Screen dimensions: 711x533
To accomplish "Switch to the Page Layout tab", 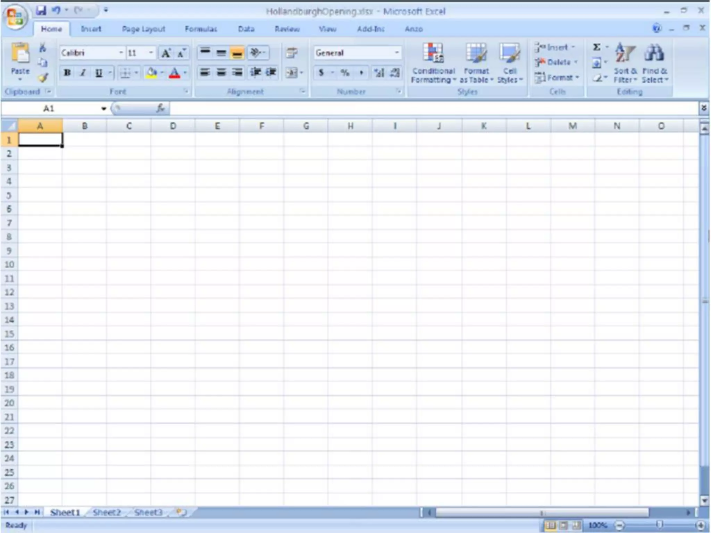I will click(143, 29).
